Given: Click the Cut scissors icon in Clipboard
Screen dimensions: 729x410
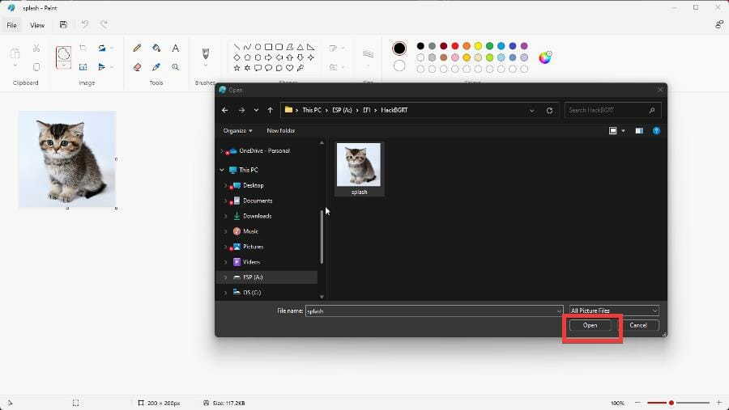Looking at the screenshot, I should [36, 48].
